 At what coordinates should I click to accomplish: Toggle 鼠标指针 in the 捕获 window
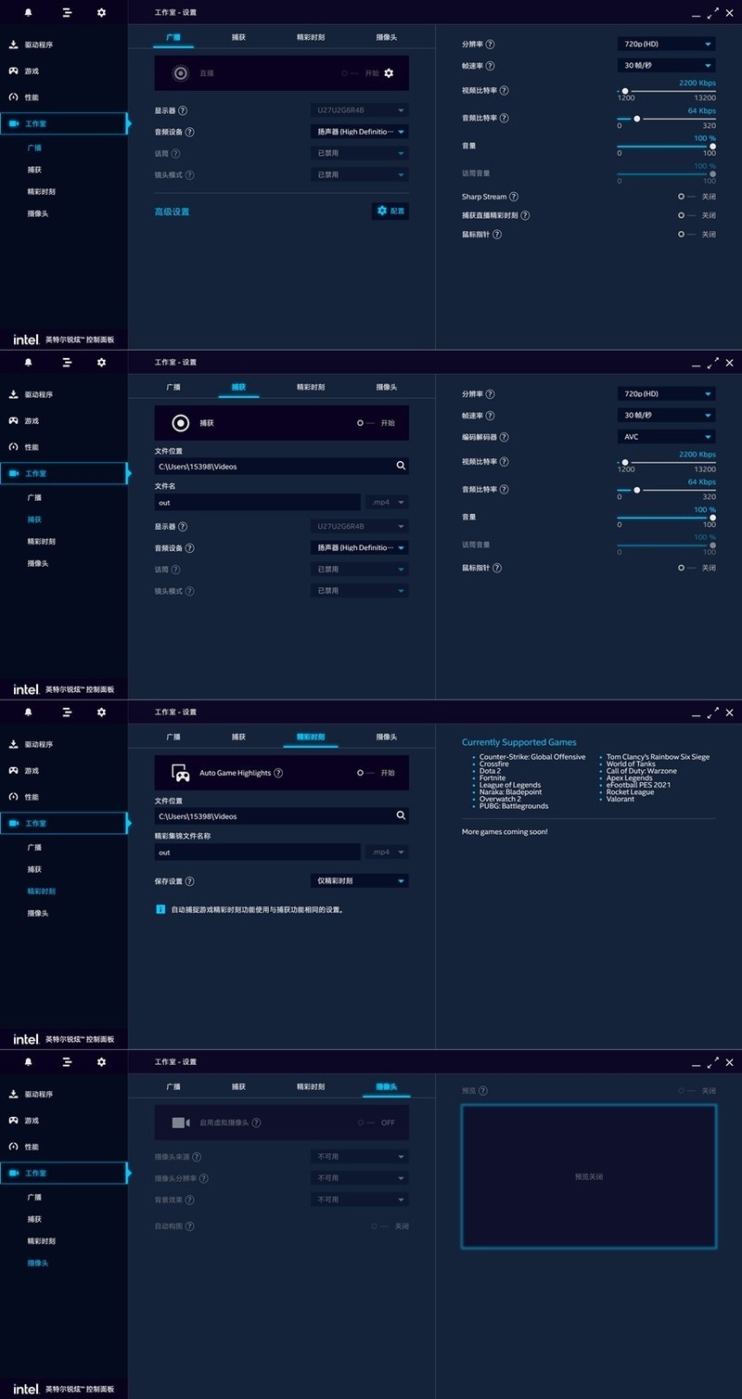tap(687, 568)
